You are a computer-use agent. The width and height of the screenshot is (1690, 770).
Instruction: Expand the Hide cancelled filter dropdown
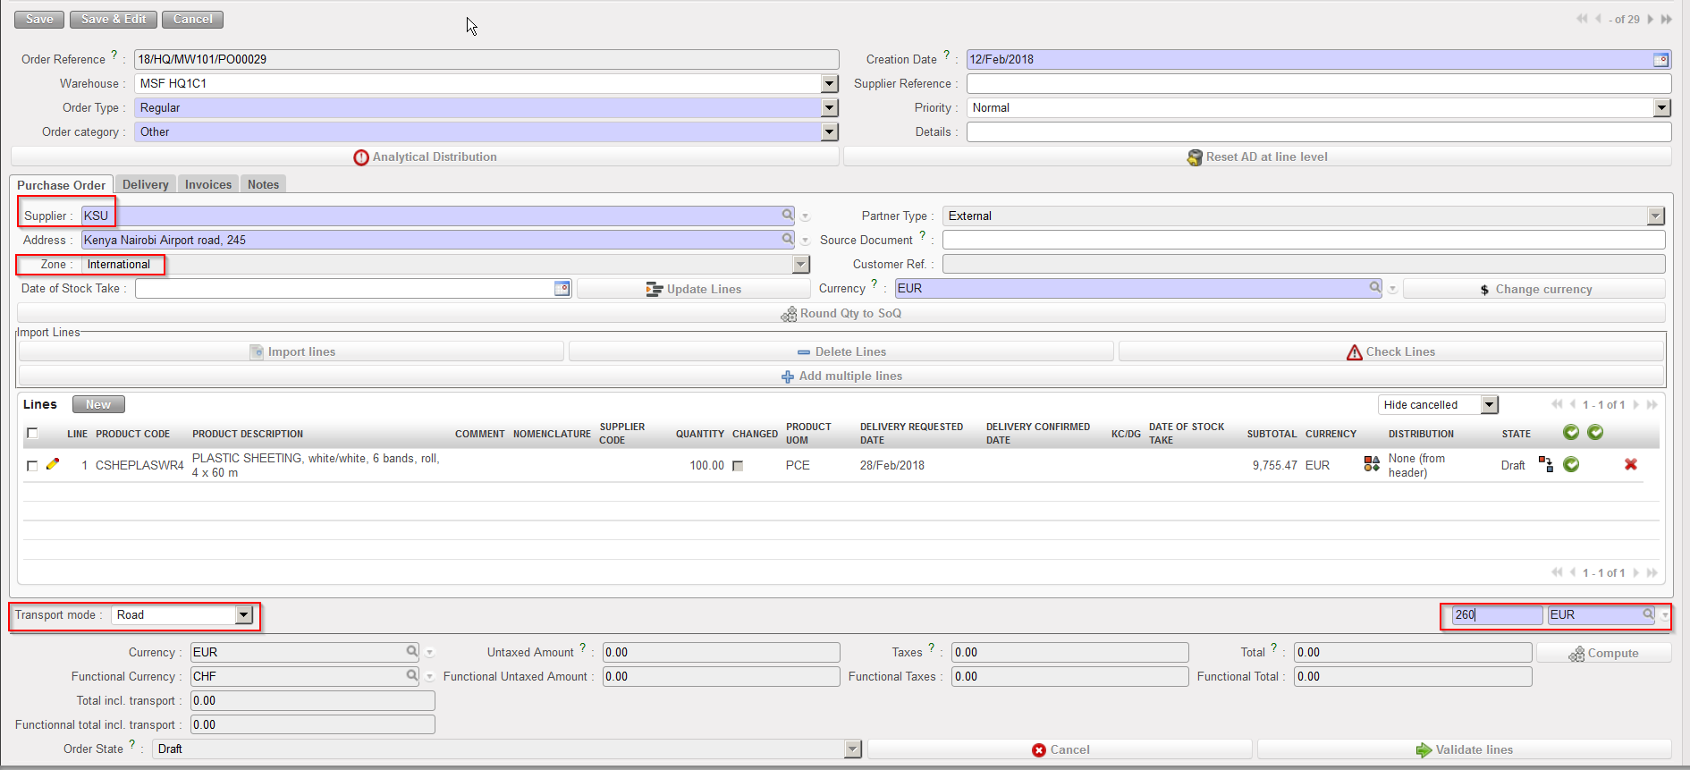pos(1489,405)
